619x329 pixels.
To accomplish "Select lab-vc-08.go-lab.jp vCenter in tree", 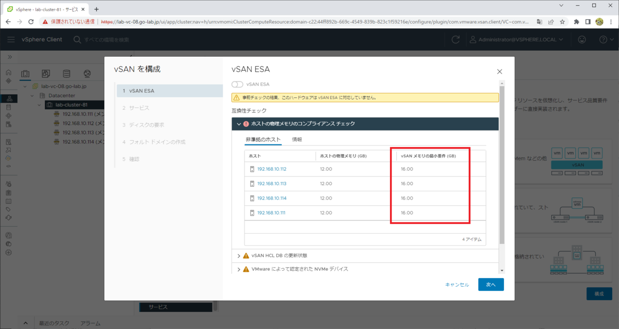I will click(63, 86).
